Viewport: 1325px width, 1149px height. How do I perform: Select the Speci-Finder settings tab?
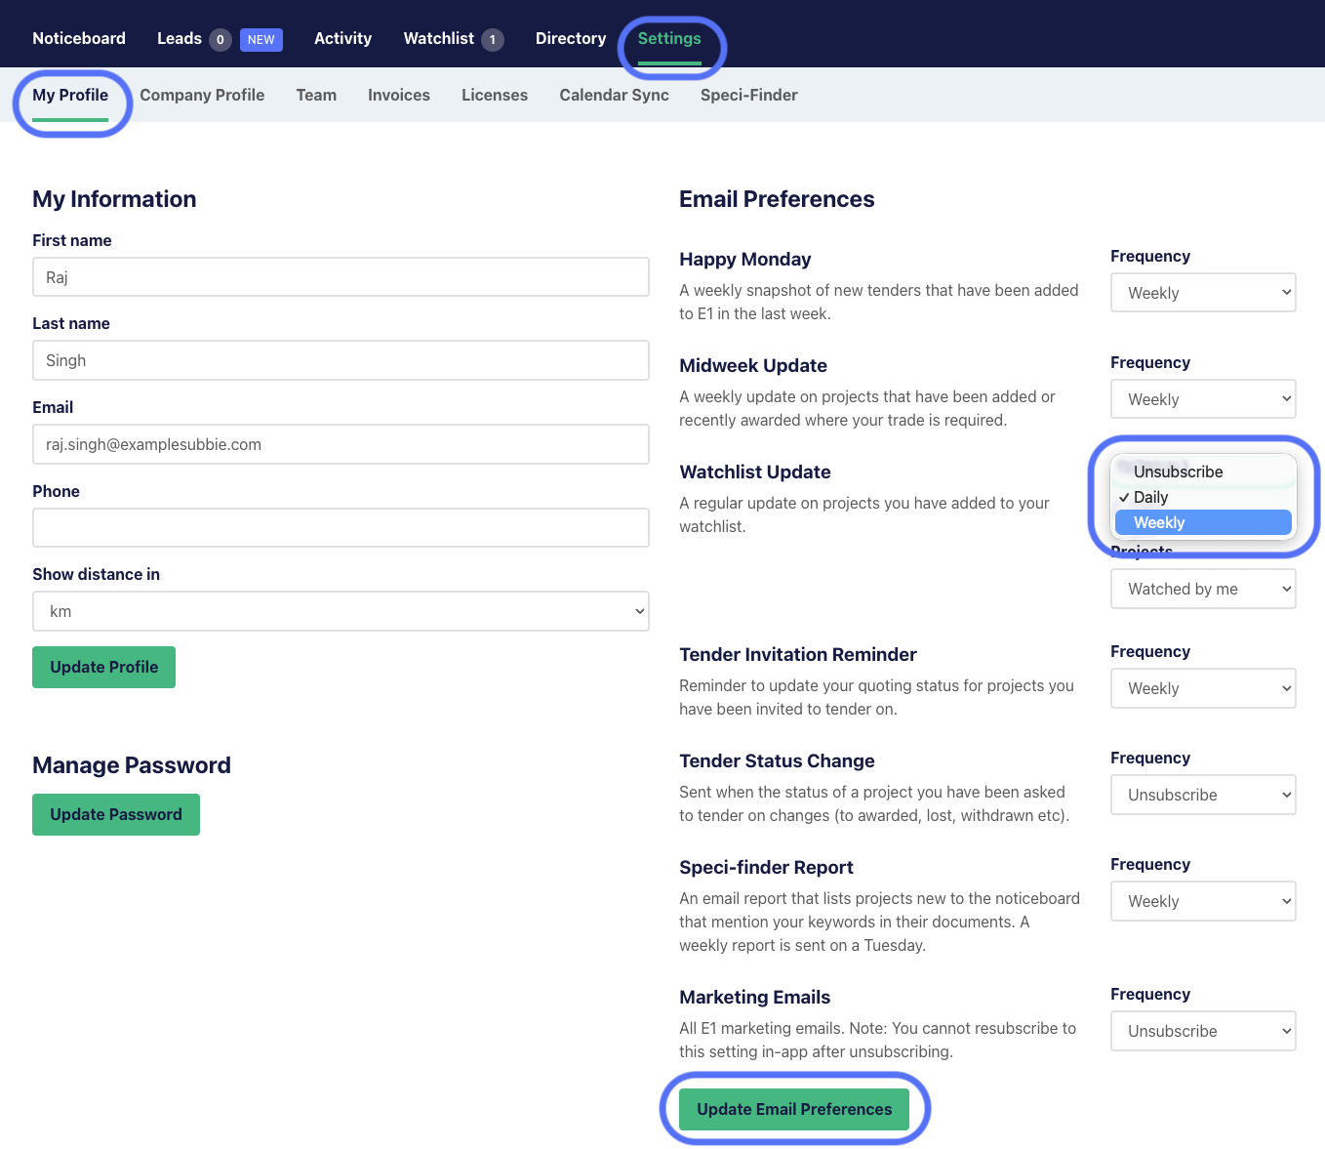click(x=748, y=95)
